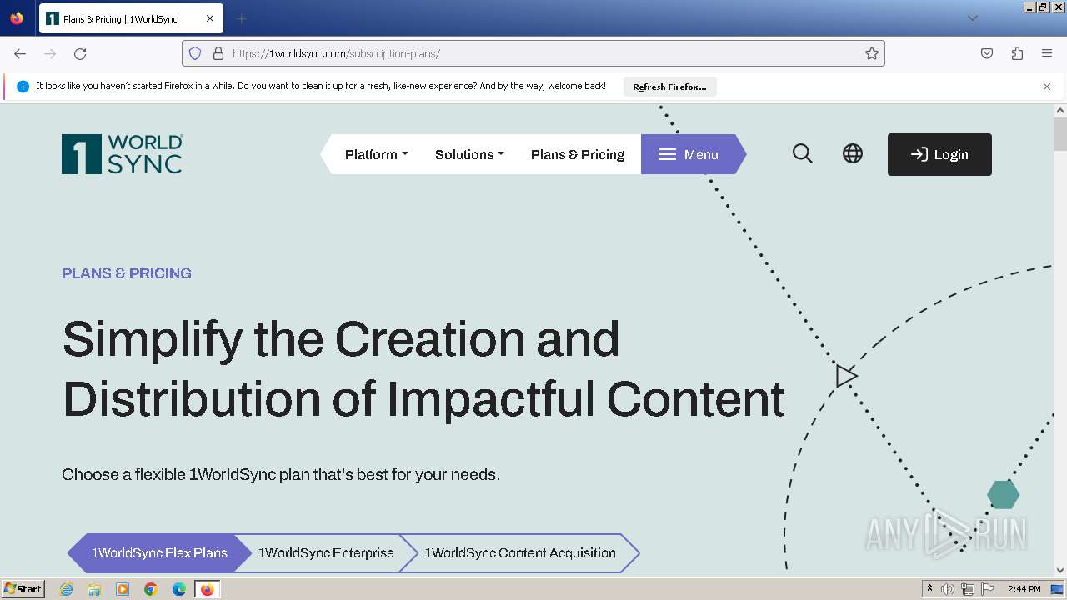Launch Chrome from the taskbar

[x=151, y=589]
